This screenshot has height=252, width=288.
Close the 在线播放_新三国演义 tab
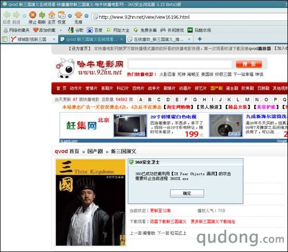click(x=189, y=39)
